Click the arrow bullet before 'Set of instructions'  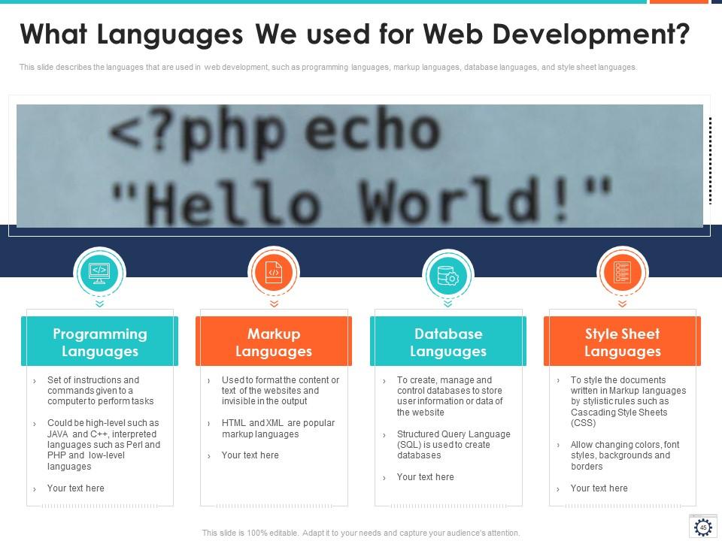[x=34, y=380]
